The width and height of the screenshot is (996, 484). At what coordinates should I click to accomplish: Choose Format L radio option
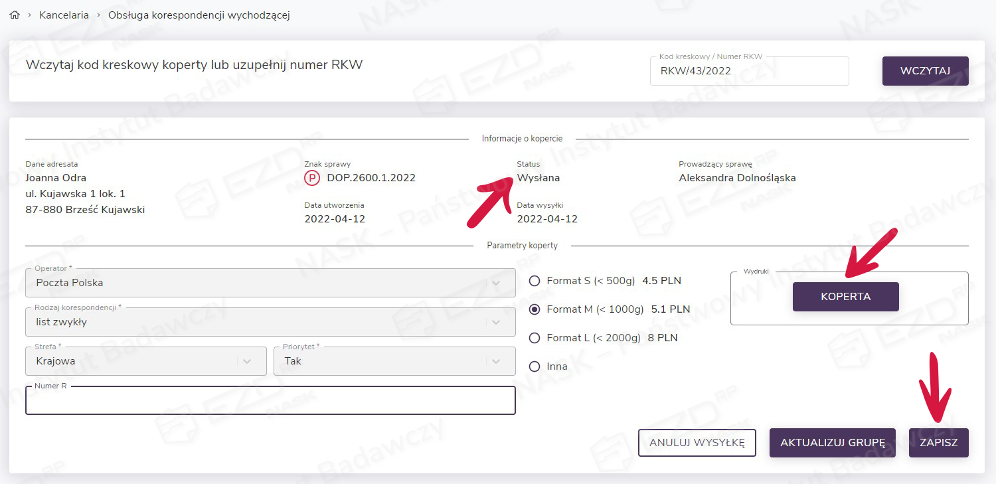click(535, 338)
